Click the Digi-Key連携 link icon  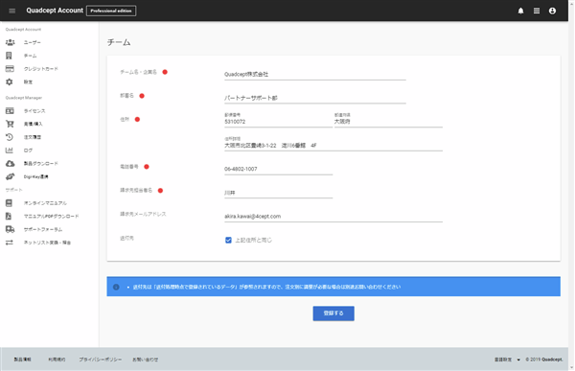point(10,176)
